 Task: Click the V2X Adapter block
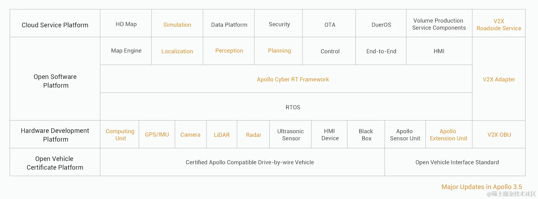click(499, 79)
